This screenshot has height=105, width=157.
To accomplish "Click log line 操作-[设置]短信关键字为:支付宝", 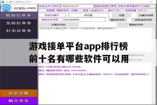I will pos(60,67).
